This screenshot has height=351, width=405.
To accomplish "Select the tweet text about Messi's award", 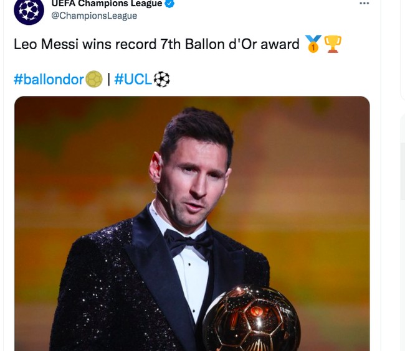I will point(156,45).
